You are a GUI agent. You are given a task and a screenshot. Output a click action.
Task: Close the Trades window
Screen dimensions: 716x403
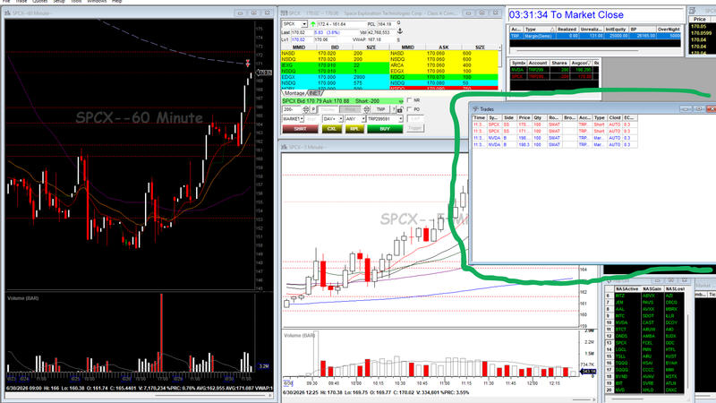711,108
